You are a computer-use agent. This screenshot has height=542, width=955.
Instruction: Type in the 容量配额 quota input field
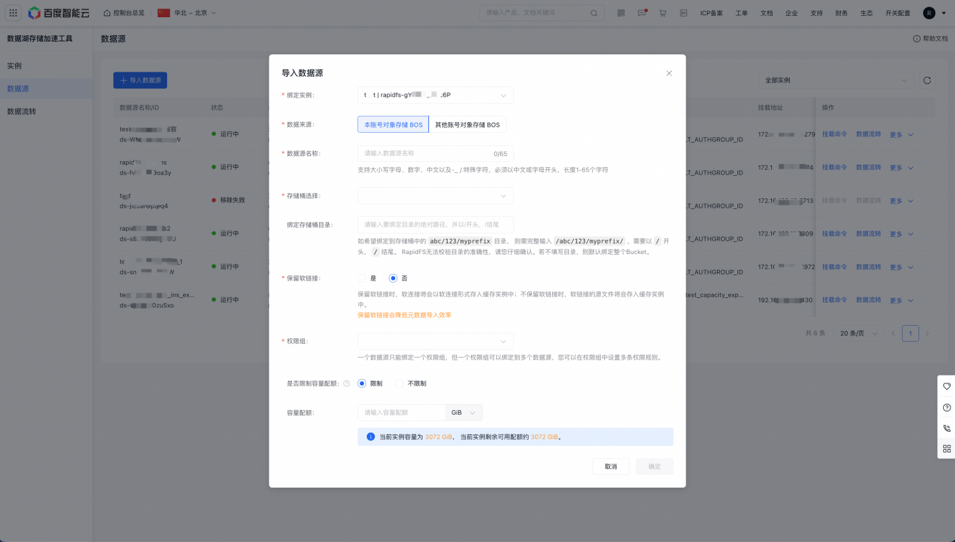pos(401,413)
